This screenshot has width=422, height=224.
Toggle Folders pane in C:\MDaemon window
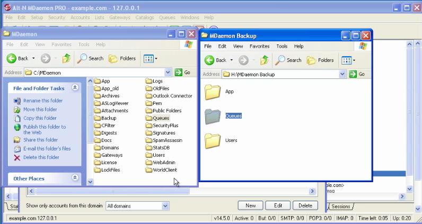click(122, 58)
